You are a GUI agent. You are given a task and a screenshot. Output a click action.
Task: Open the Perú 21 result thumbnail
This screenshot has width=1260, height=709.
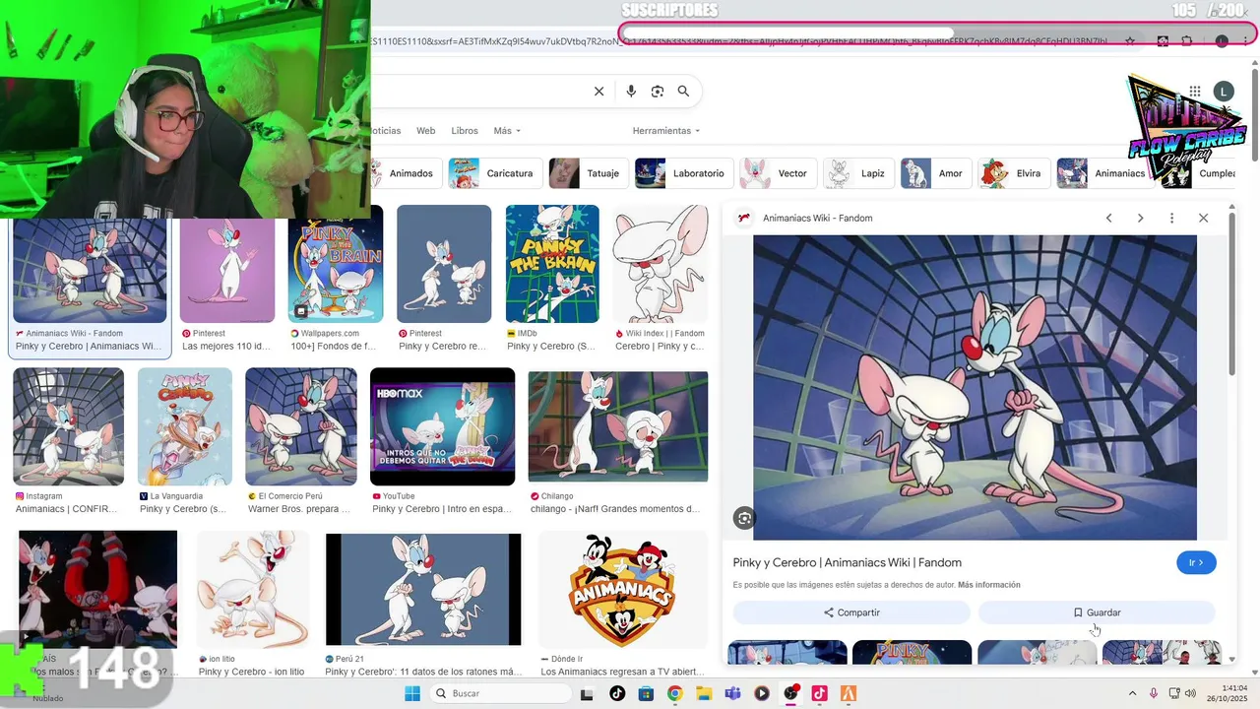point(423,590)
